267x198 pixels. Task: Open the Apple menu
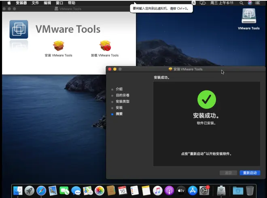pos(9,3)
